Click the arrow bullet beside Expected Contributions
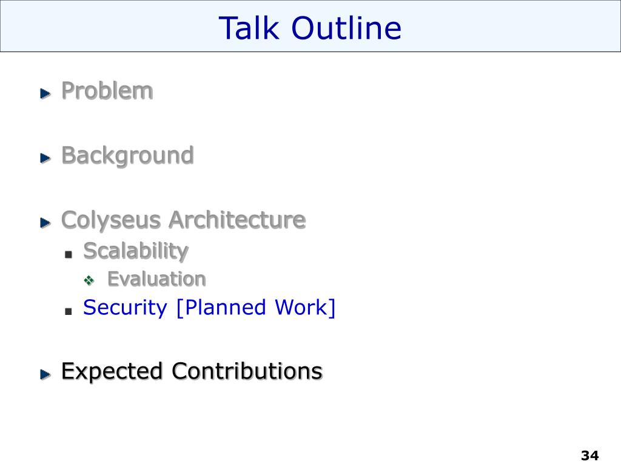The height and width of the screenshot is (466, 621). pyautogui.click(x=45, y=374)
